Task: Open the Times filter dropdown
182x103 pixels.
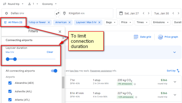Action: coord(142,22)
